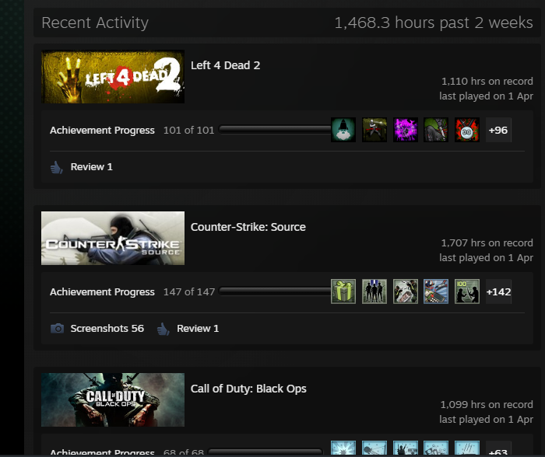This screenshot has width=545, height=457.
Task: Click Counter-Strike last played on 1 Apr
Action: 486,258
